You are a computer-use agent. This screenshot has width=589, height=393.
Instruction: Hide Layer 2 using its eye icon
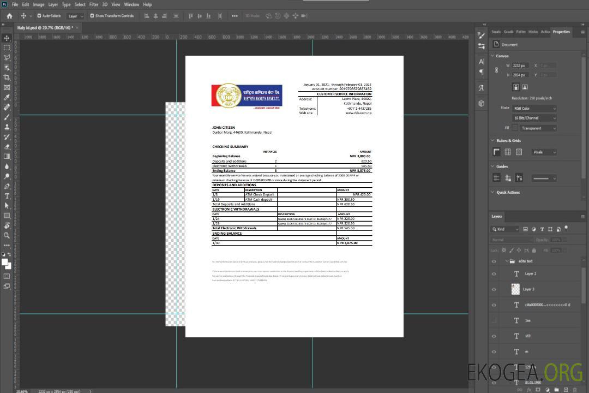point(494,274)
